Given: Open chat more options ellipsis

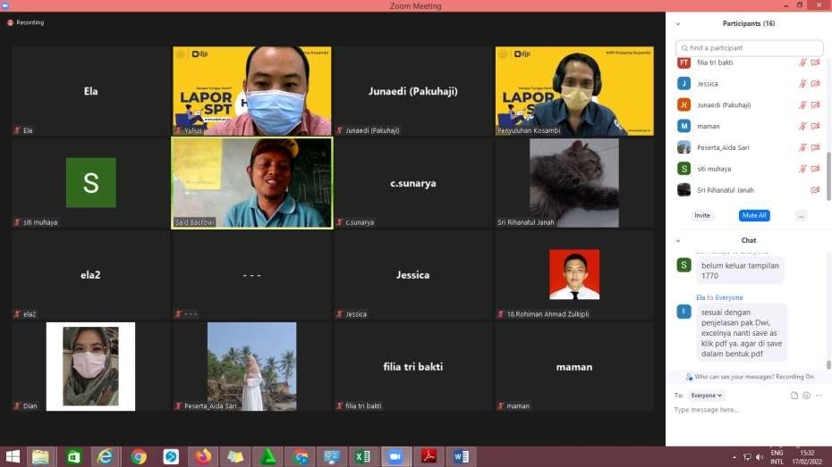Looking at the screenshot, I should tap(819, 395).
